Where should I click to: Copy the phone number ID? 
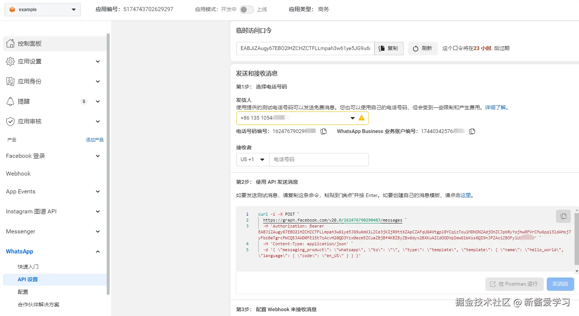323,132
